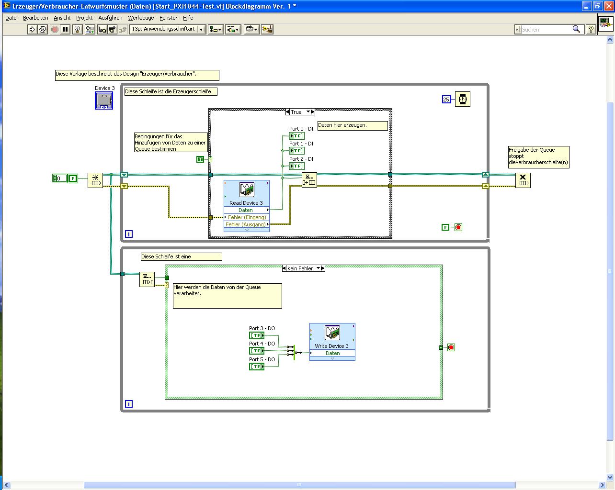Go to previous case of Kein Fehler structure
Image resolution: width=615 pixels, height=490 pixels.
[284, 268]
